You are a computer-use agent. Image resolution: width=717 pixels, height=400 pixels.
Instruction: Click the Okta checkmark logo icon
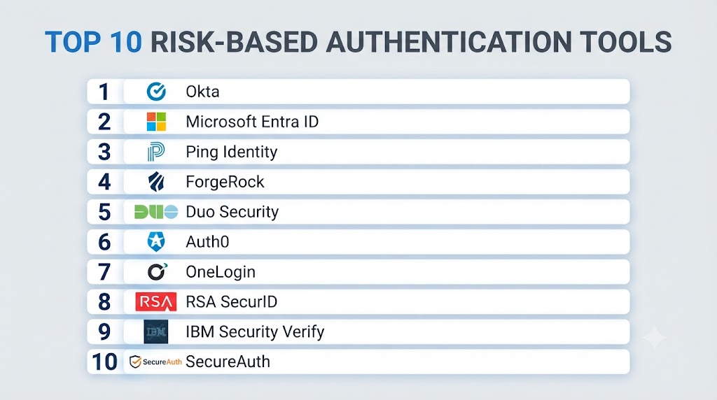[x=156, y=92]
